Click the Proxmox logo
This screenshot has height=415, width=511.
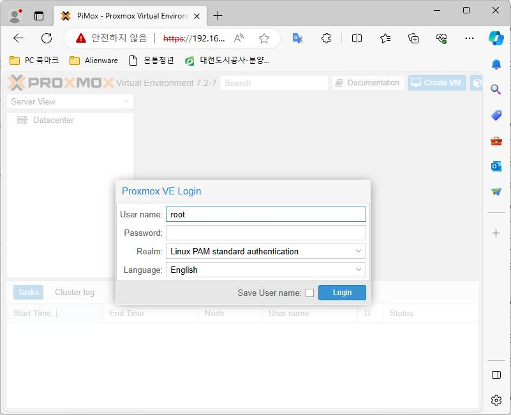tap(61, 83)
